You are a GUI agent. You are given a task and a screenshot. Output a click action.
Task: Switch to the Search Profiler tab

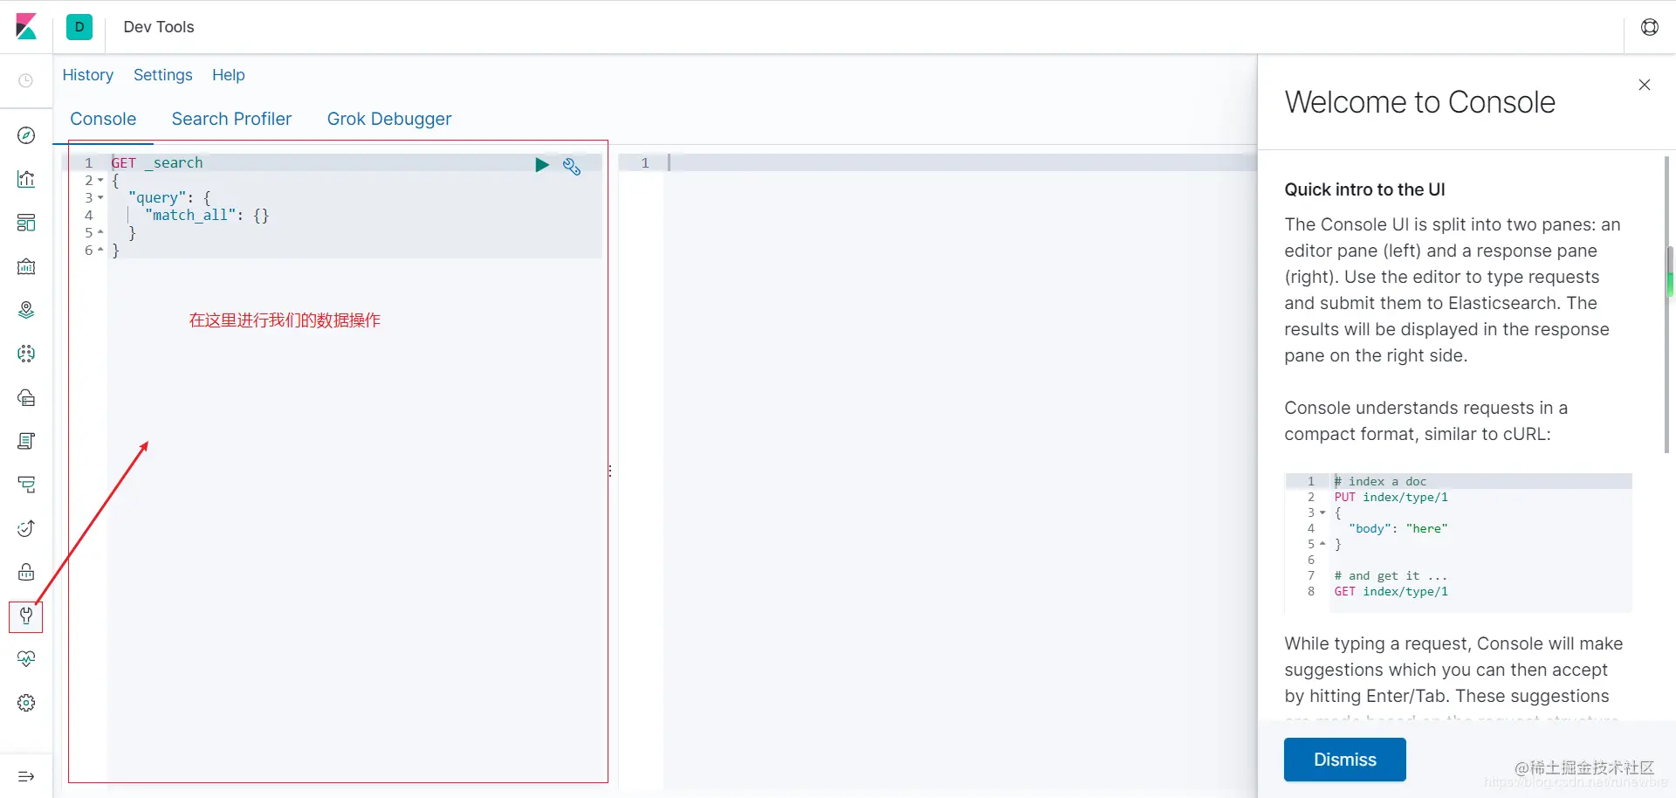tap(231, 119)
